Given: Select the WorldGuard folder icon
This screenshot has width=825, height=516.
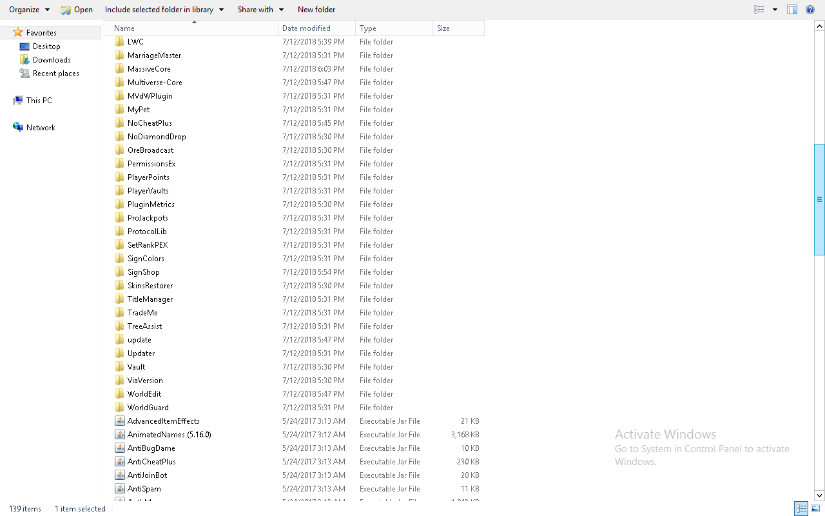Looking at the screenshot, I should point(120,408).
